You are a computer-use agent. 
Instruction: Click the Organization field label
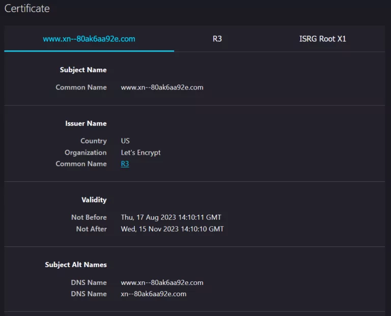tap(86, 152)
